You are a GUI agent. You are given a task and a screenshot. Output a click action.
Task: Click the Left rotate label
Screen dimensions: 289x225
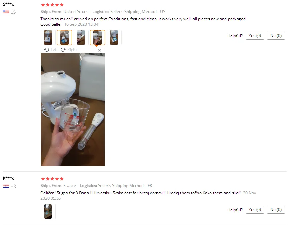tap(54, 50)
